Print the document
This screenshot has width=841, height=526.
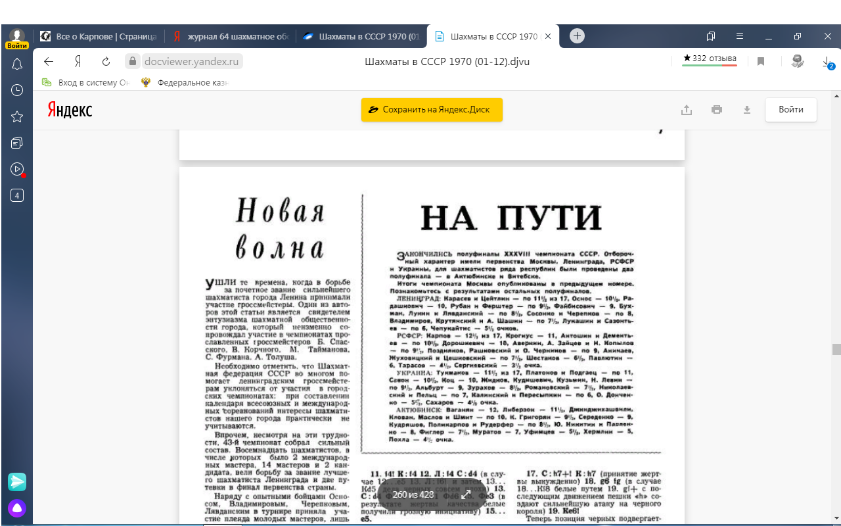coord(717,110)
